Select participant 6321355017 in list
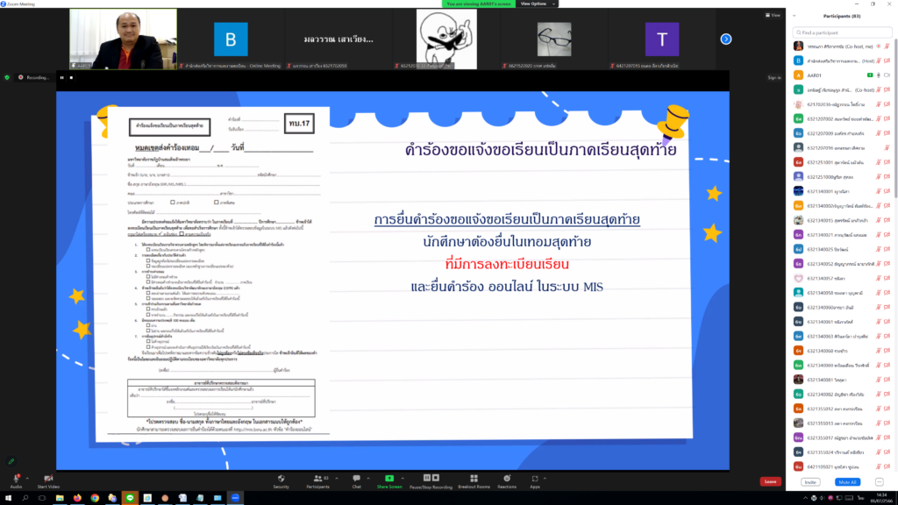 (842, 437)
